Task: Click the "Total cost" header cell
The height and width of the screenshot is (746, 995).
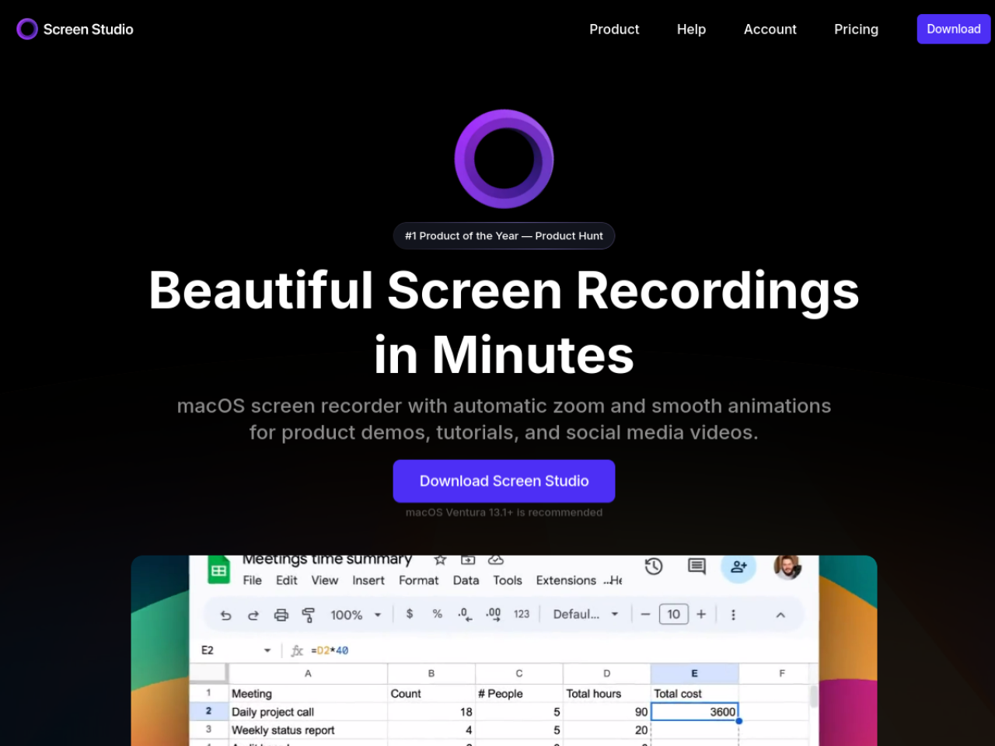Action: point(694,693)
